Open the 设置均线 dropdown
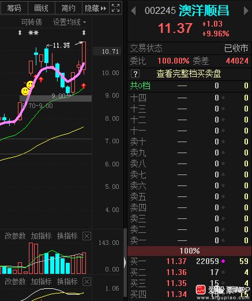Image resolution: width=252 pixels, height=301 pixels. pos(69,23)
